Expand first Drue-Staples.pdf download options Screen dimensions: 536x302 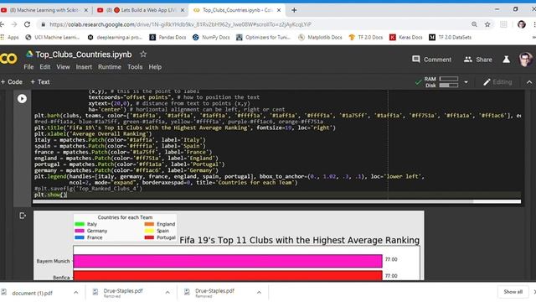coord(167,293)
